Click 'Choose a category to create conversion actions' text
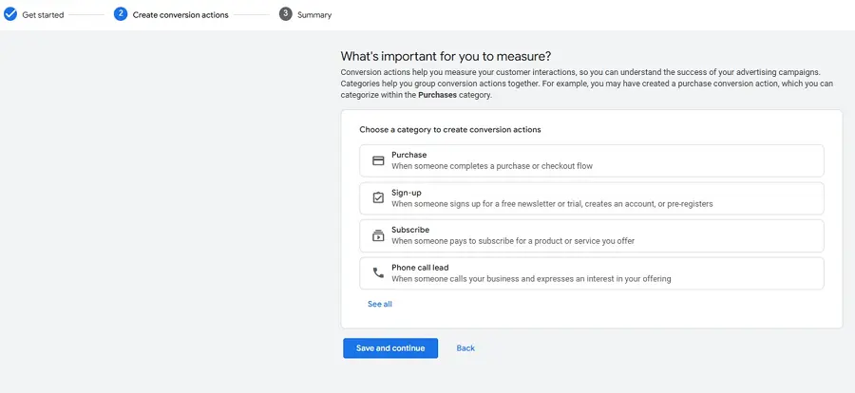The height and width of the screenshot is (393, 855). (x=450, y=130)
